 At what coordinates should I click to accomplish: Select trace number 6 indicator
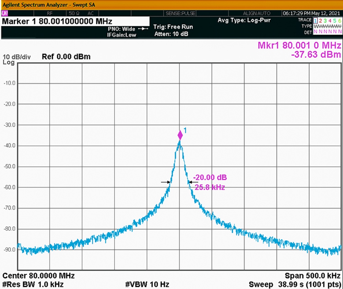[x=340, y=21]
